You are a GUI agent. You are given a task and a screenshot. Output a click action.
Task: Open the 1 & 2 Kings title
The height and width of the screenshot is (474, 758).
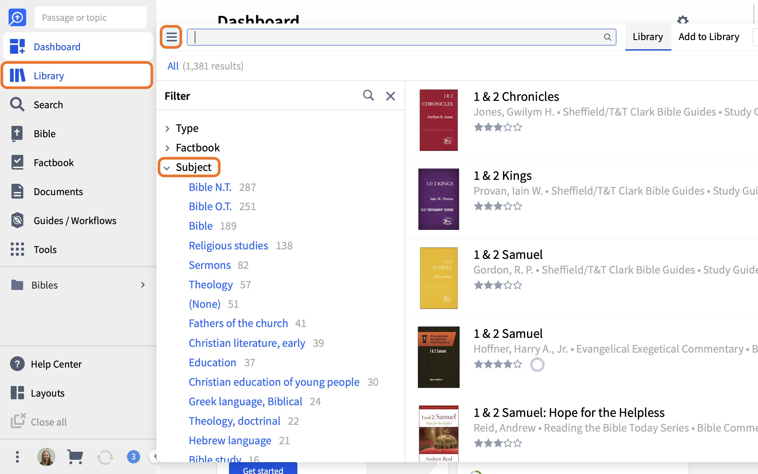pos(502,176)
